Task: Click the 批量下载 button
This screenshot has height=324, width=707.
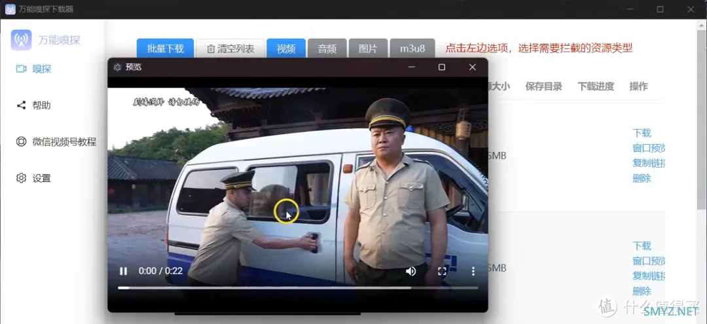Action: (x=165, y=48)
